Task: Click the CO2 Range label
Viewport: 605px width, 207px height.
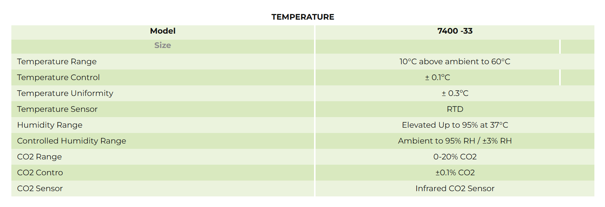Action: pyautogui.click(x=39, y=157)
